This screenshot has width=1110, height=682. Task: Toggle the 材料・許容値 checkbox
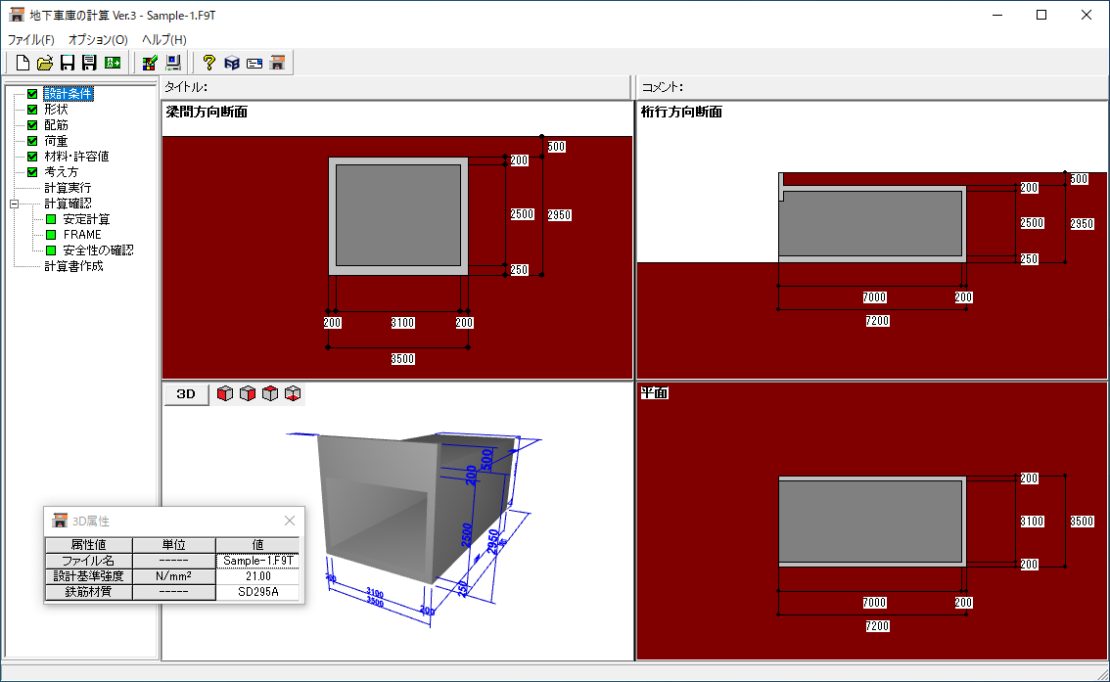coord(32,157)
